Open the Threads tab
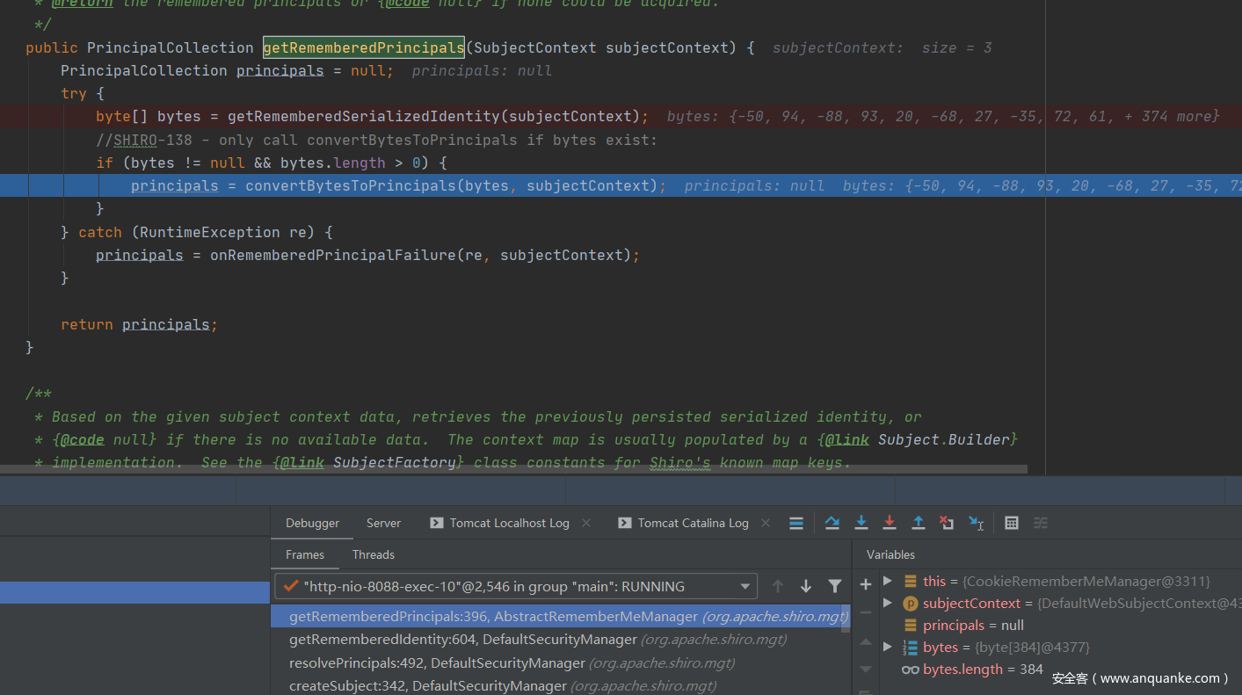 (x=373, y=554)
